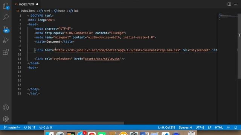Click the opening <head> tag text
Screen dimensions: 241x135
click(x=32, y=24)
